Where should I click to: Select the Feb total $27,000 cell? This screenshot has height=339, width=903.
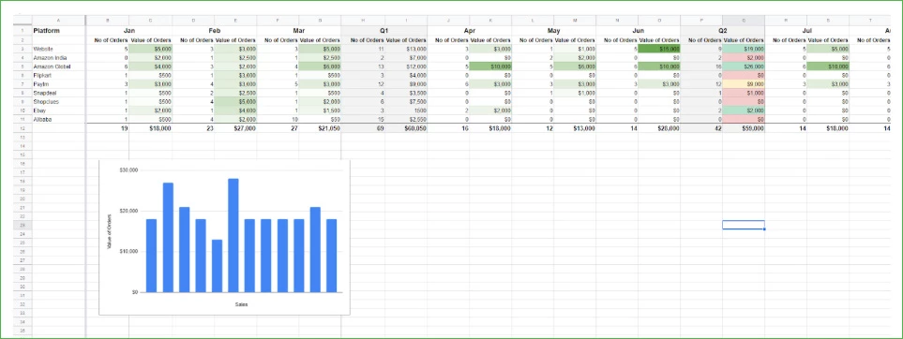coord(235,128)
